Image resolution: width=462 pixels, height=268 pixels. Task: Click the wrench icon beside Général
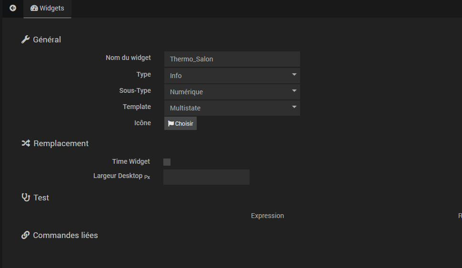(x=26, y=40)
